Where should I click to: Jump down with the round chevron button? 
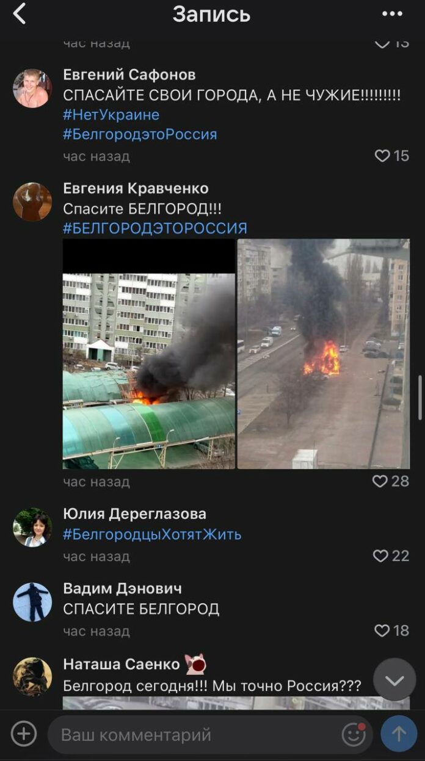pyautogui.click(x=394, y=680)
